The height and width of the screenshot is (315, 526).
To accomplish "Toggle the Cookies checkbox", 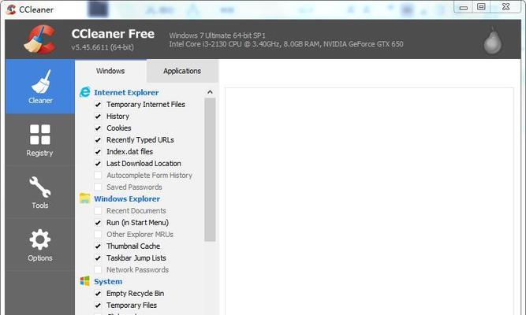I will 98,128.
